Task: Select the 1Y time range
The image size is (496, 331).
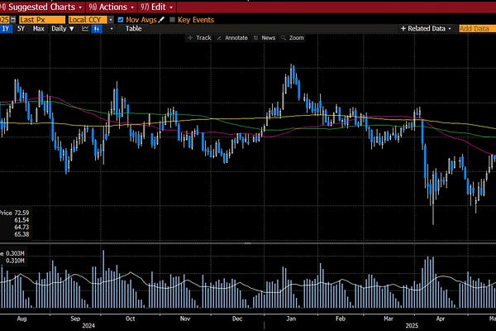Action: [x=6, y=28]
